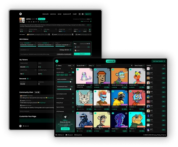Click the green Rewards icon beside the Rewards heading
The width and height of the screenshot is (178, 147).
coord(28,79)
